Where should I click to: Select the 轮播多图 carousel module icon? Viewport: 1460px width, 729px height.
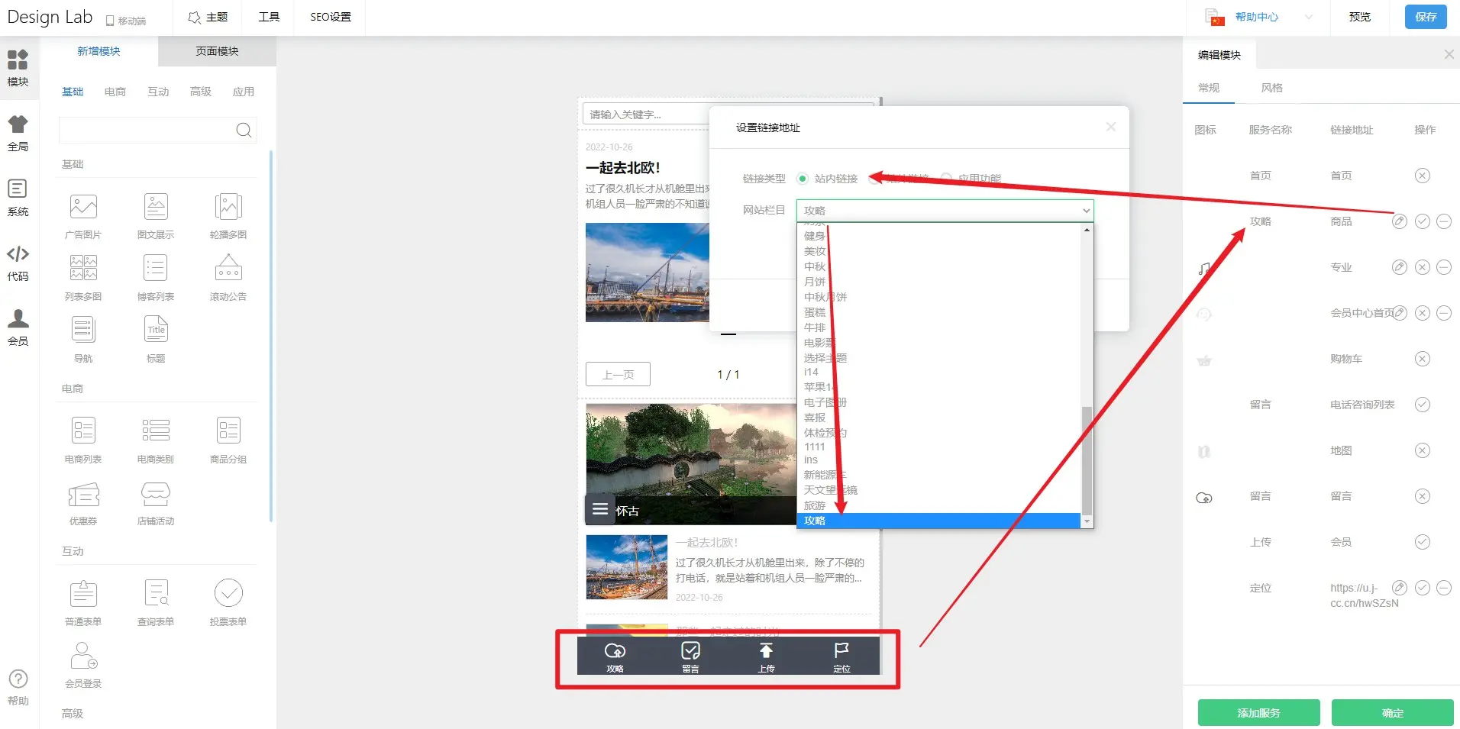pos(228,208)
